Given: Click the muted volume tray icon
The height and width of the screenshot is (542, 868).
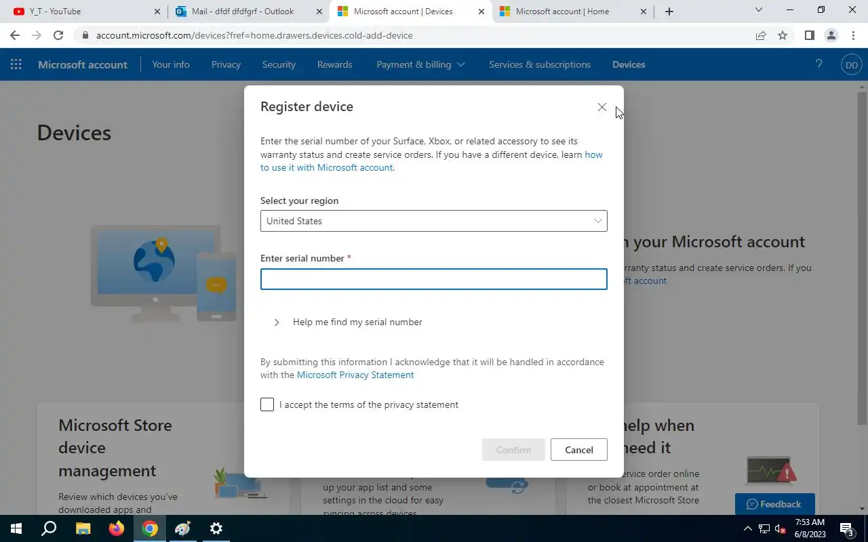Looking at the screenshot, I should (x=781, y=528).
